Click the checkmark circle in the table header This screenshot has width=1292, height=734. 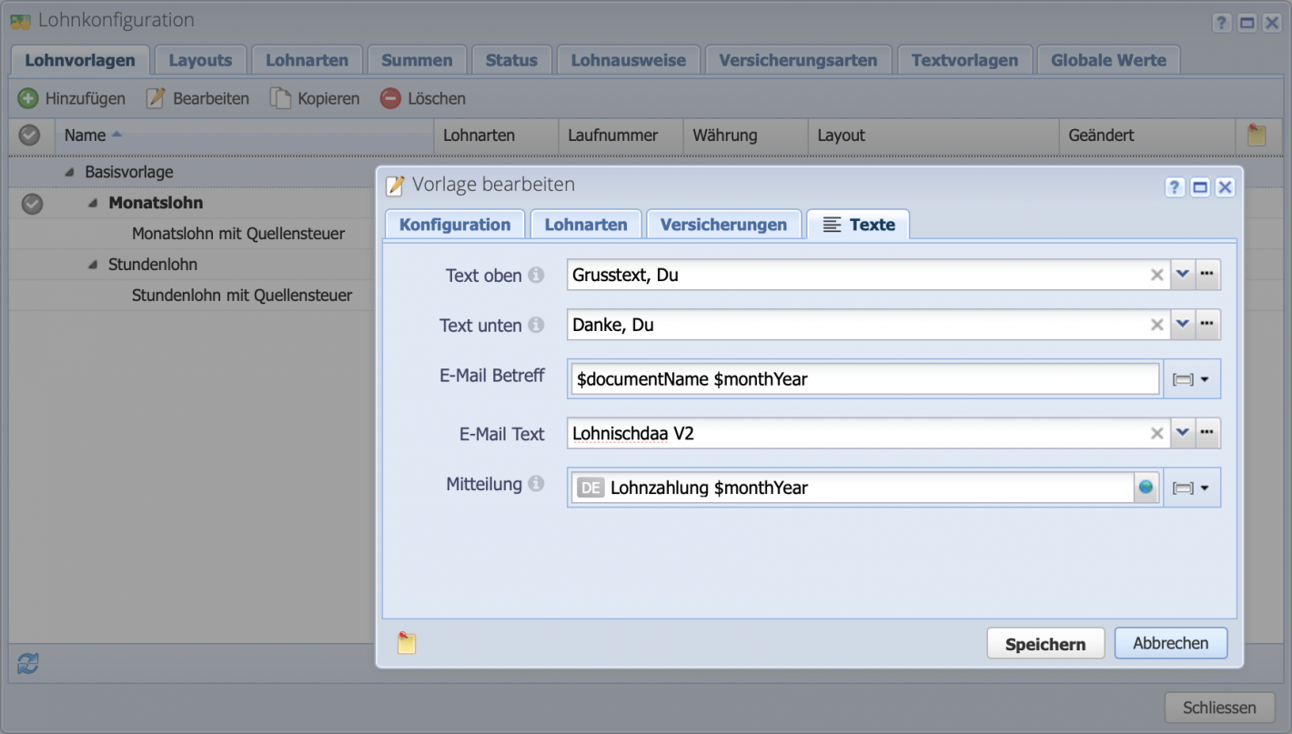pos(29,135)
